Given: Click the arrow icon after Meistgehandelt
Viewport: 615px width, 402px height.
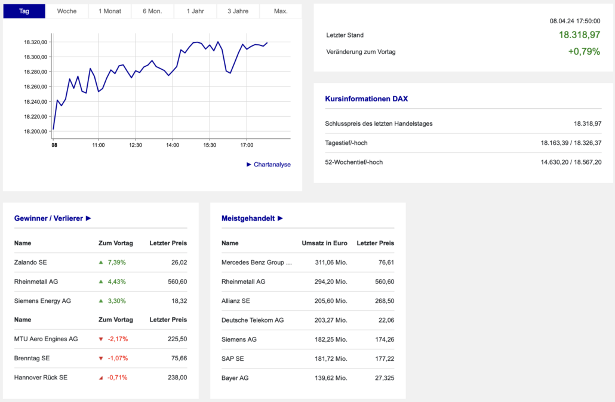Looking at the screenshot, I should point(280,218).
